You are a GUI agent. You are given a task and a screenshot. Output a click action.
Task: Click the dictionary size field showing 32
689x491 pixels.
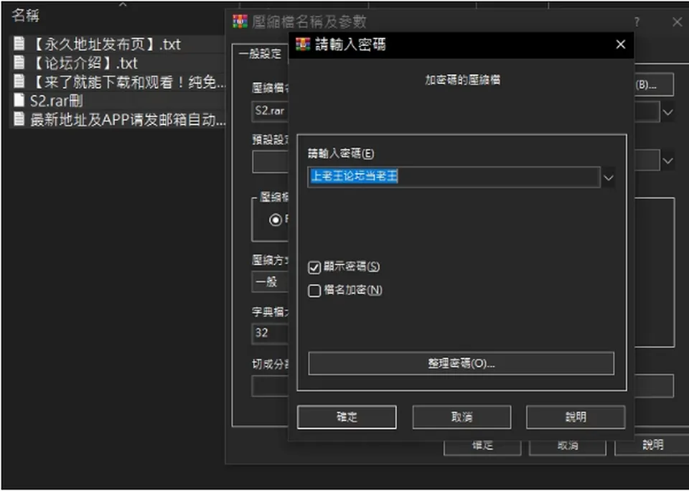[x=271, y=333]
